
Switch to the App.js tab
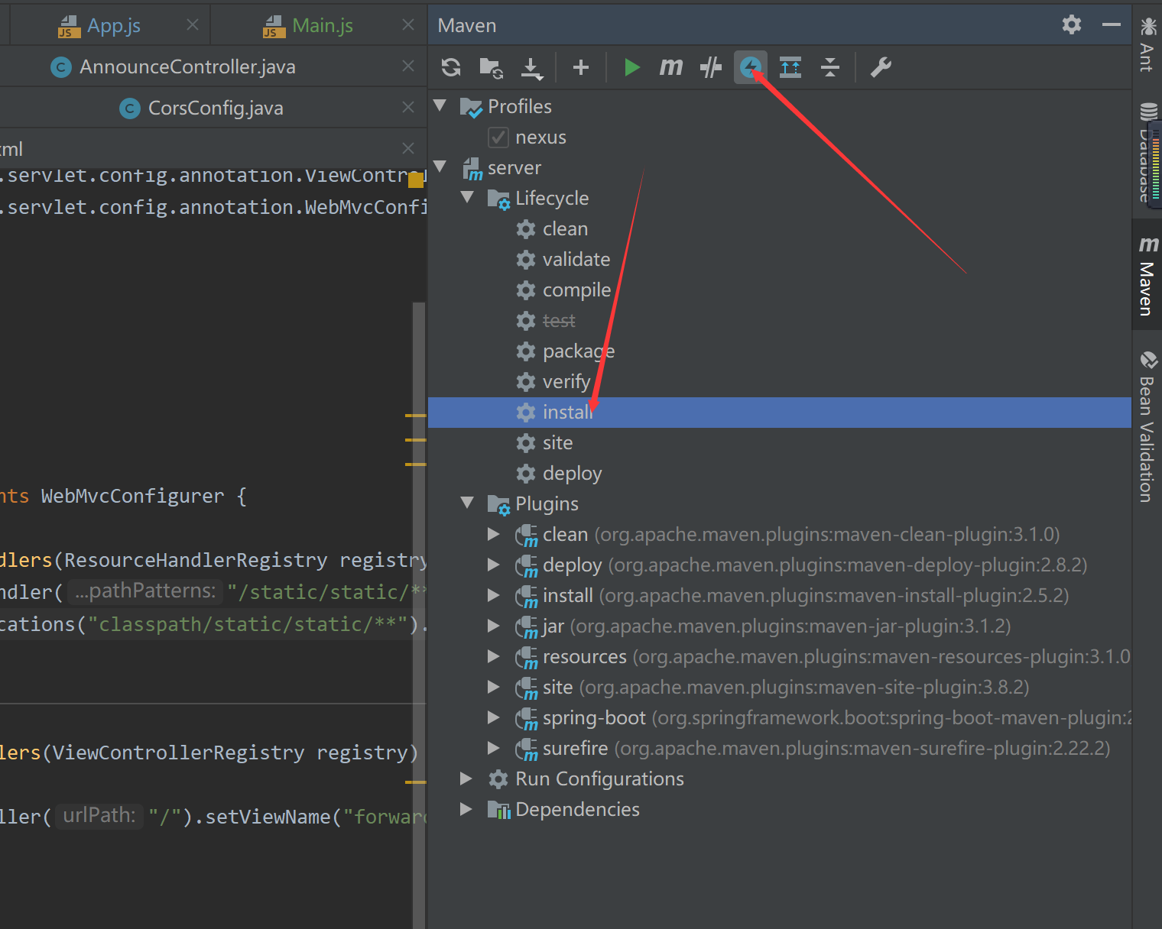(113, 24)
